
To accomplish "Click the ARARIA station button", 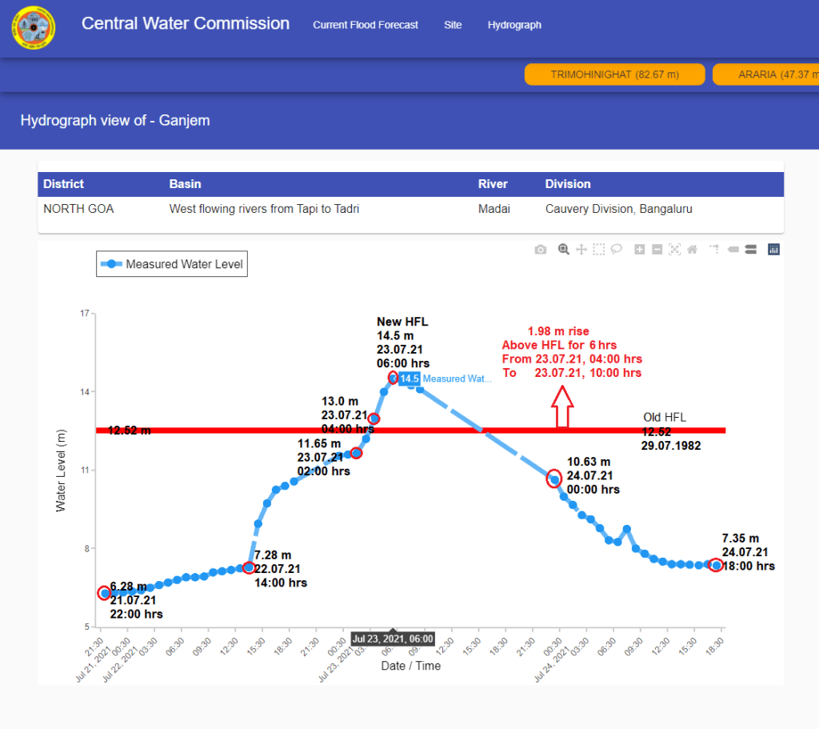I will point(768,74).
